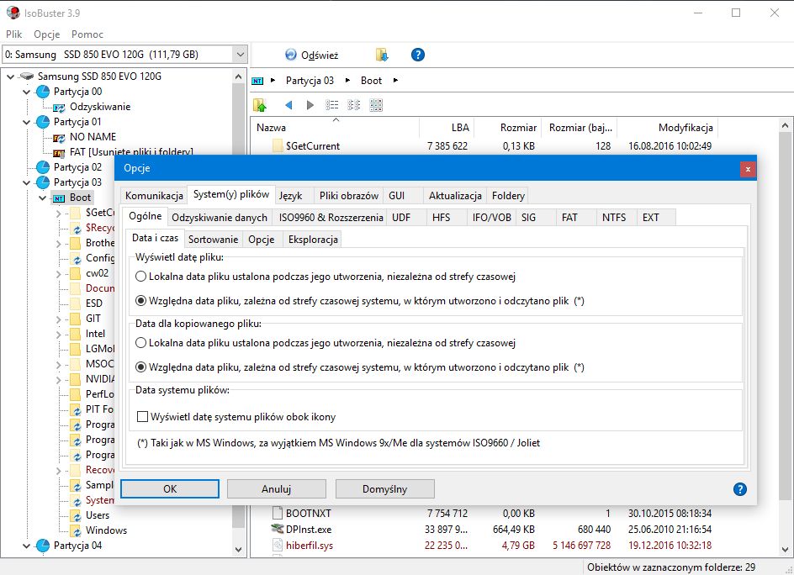Image resolution: width=794 pixels, height=575 pixels.
Task: Collapse Partycja 04 node
Action: click(x=26, y=546)
